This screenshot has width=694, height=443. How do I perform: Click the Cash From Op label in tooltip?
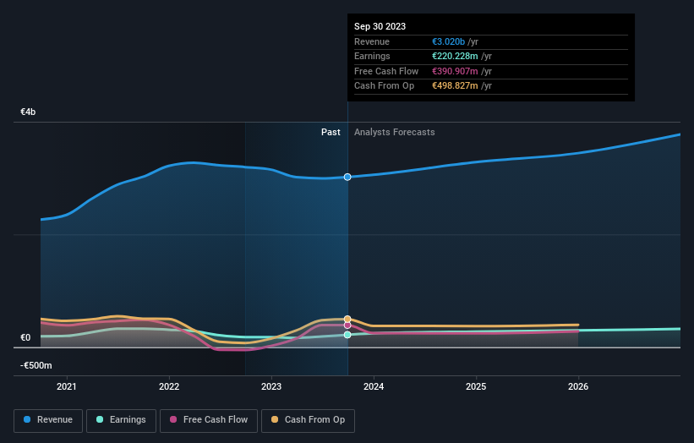click(384, 86)
